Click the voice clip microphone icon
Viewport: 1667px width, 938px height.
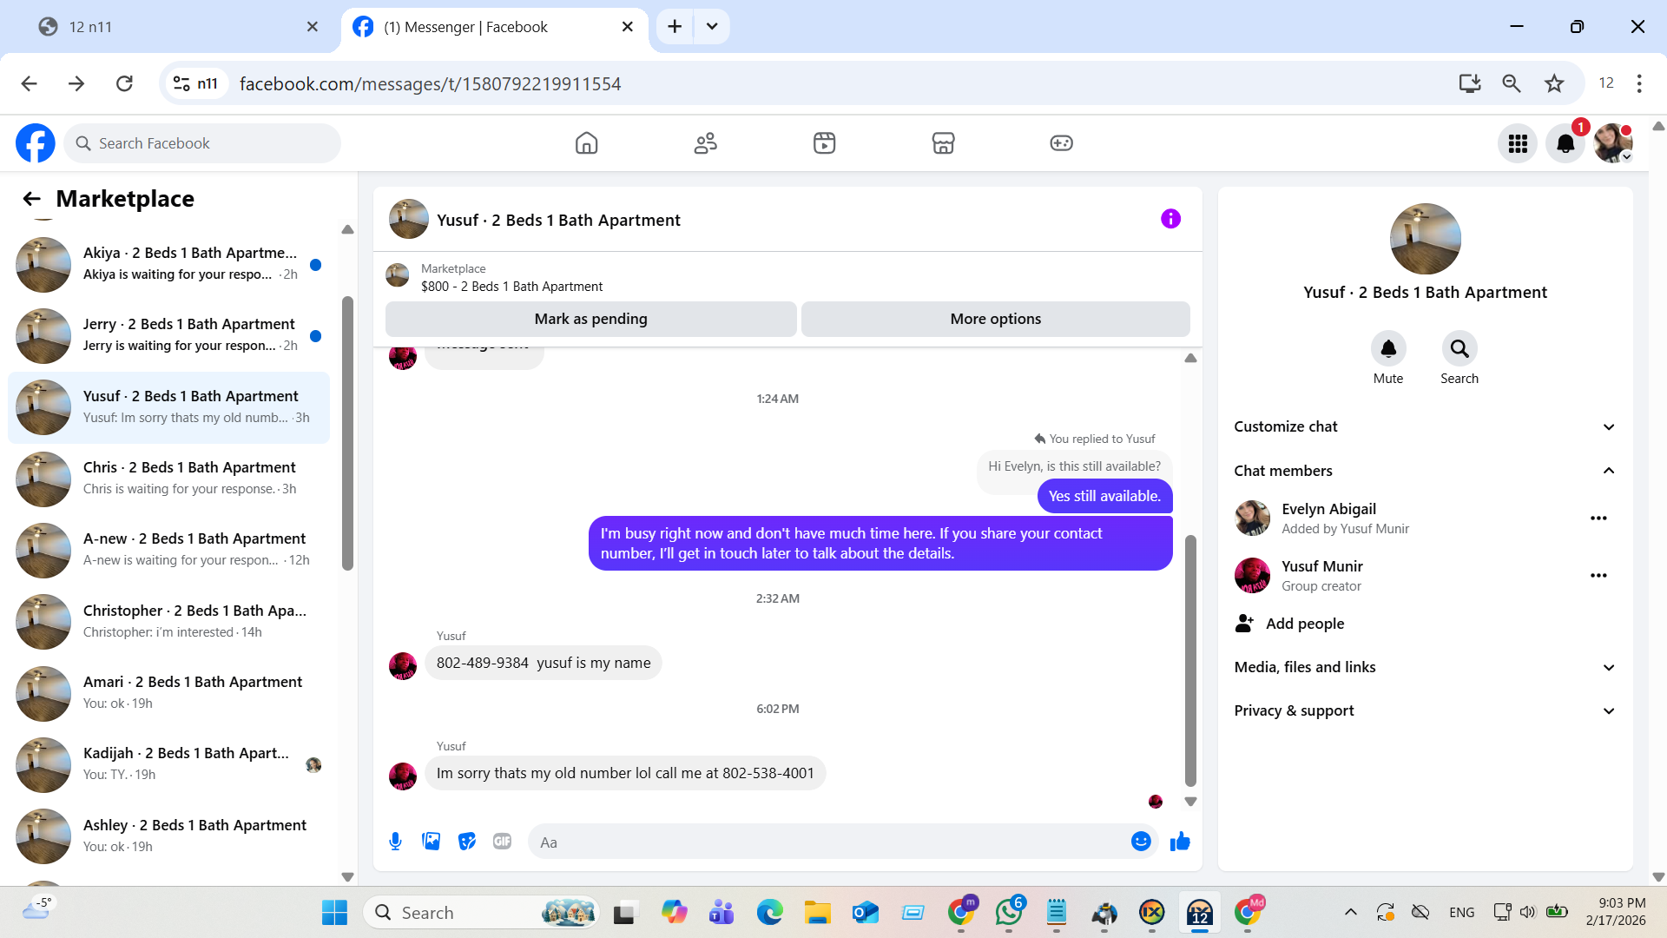pos(395,842)
